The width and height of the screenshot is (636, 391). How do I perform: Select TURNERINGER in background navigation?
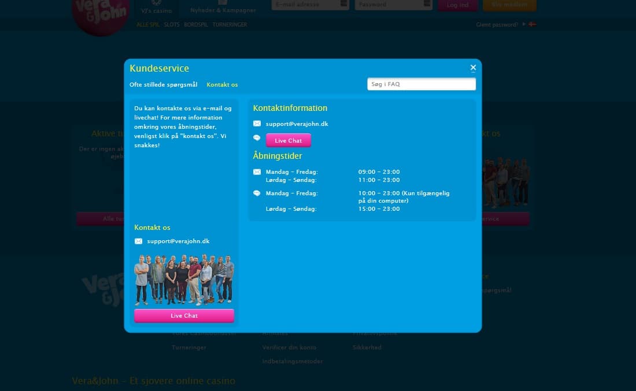230,25
